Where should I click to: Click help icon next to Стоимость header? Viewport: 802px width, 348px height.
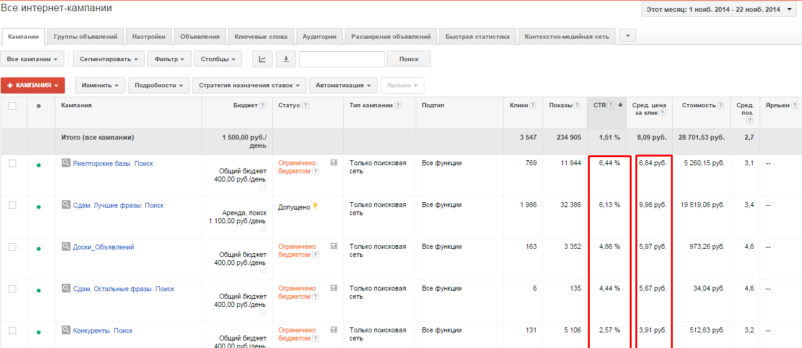click(721, 105)
